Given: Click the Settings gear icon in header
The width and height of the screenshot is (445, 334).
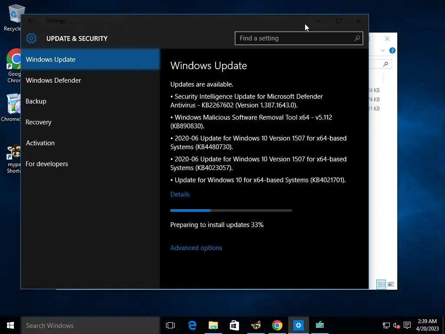Looking at the screenshot, I should [31, 38].
